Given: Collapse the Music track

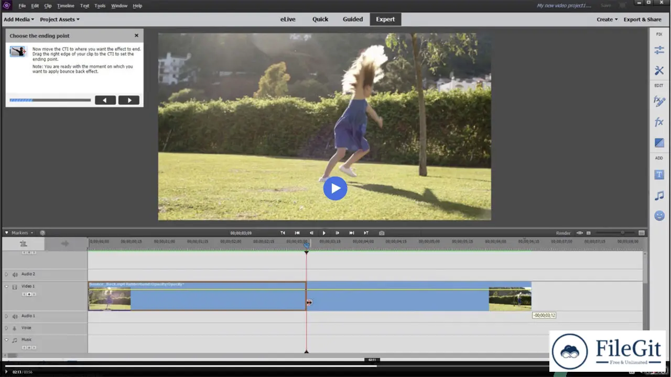Looking at the screenshot, I should pos(6,340).
